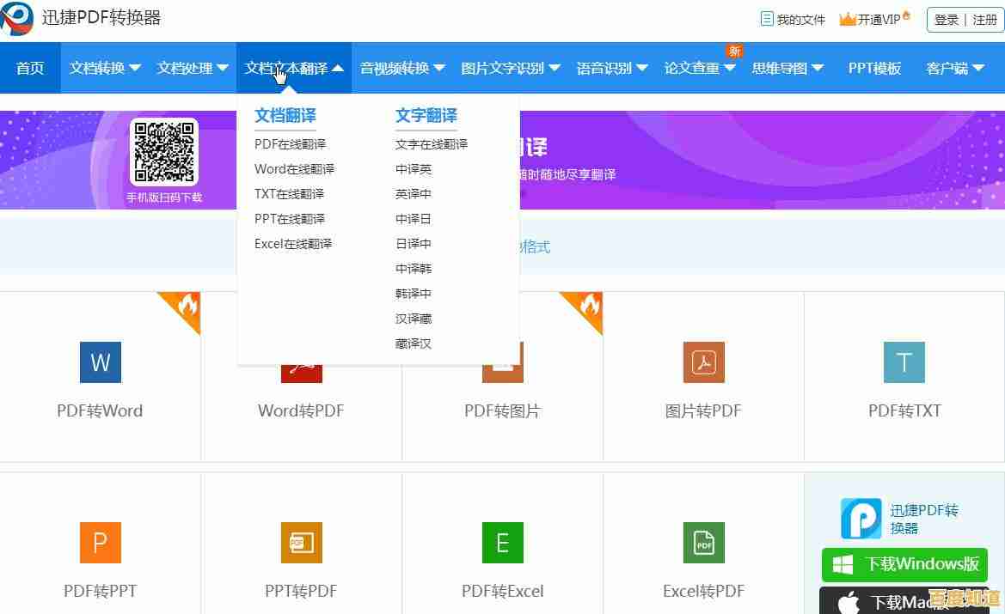Open 我的文件

[x=792, y=19]
